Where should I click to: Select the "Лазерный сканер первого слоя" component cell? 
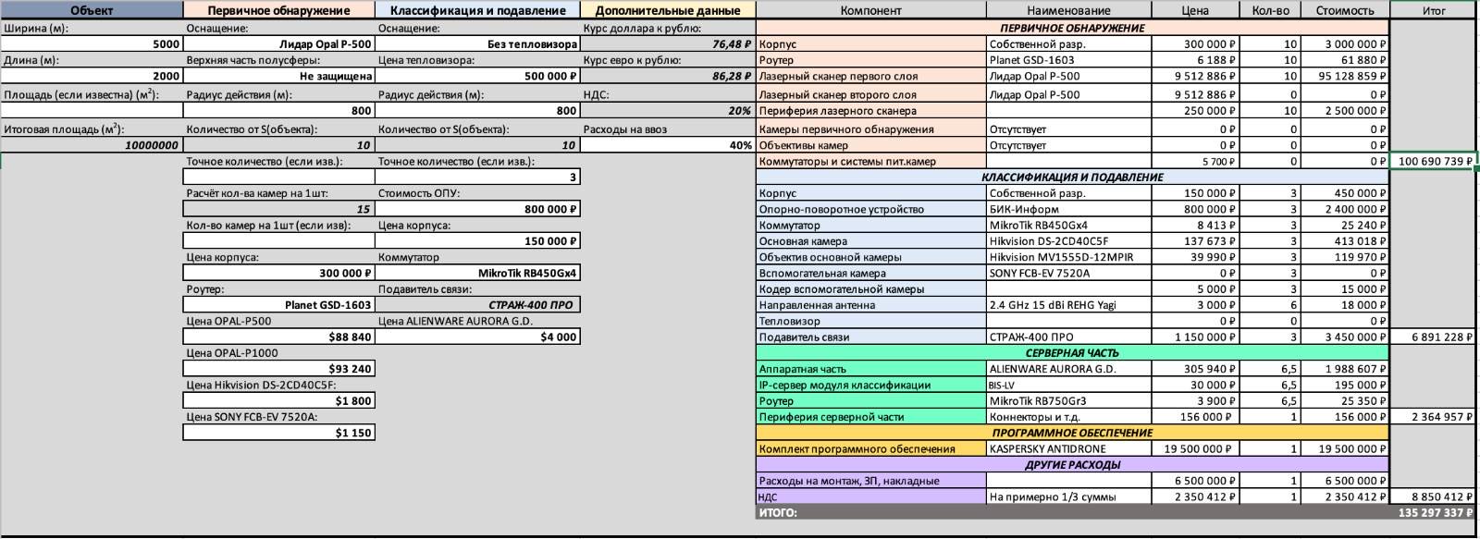(x=870, y=76)
